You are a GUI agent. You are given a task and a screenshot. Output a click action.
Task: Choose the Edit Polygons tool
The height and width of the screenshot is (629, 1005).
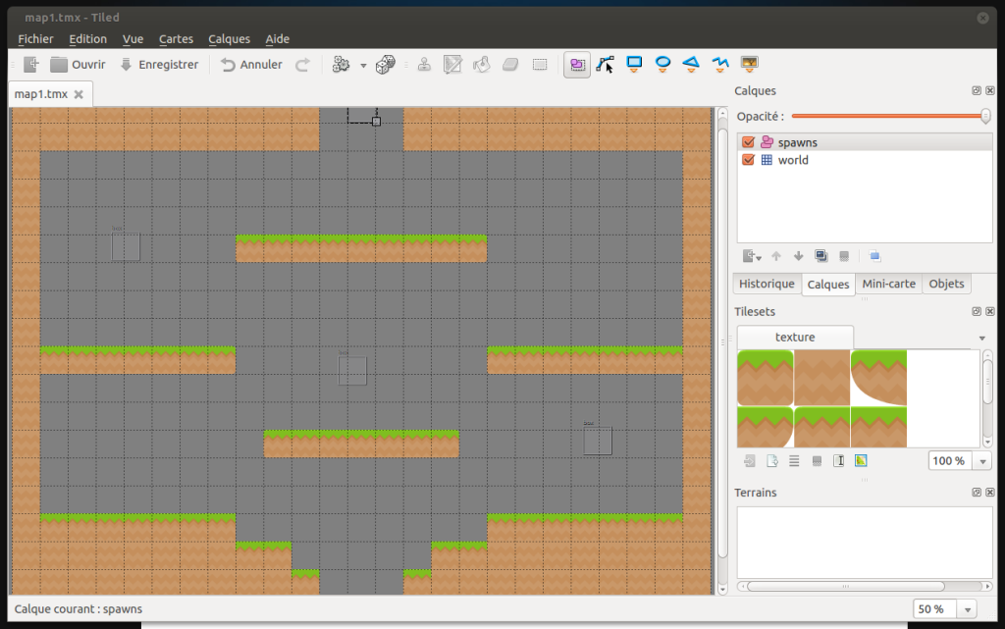[x=605, y=64]
